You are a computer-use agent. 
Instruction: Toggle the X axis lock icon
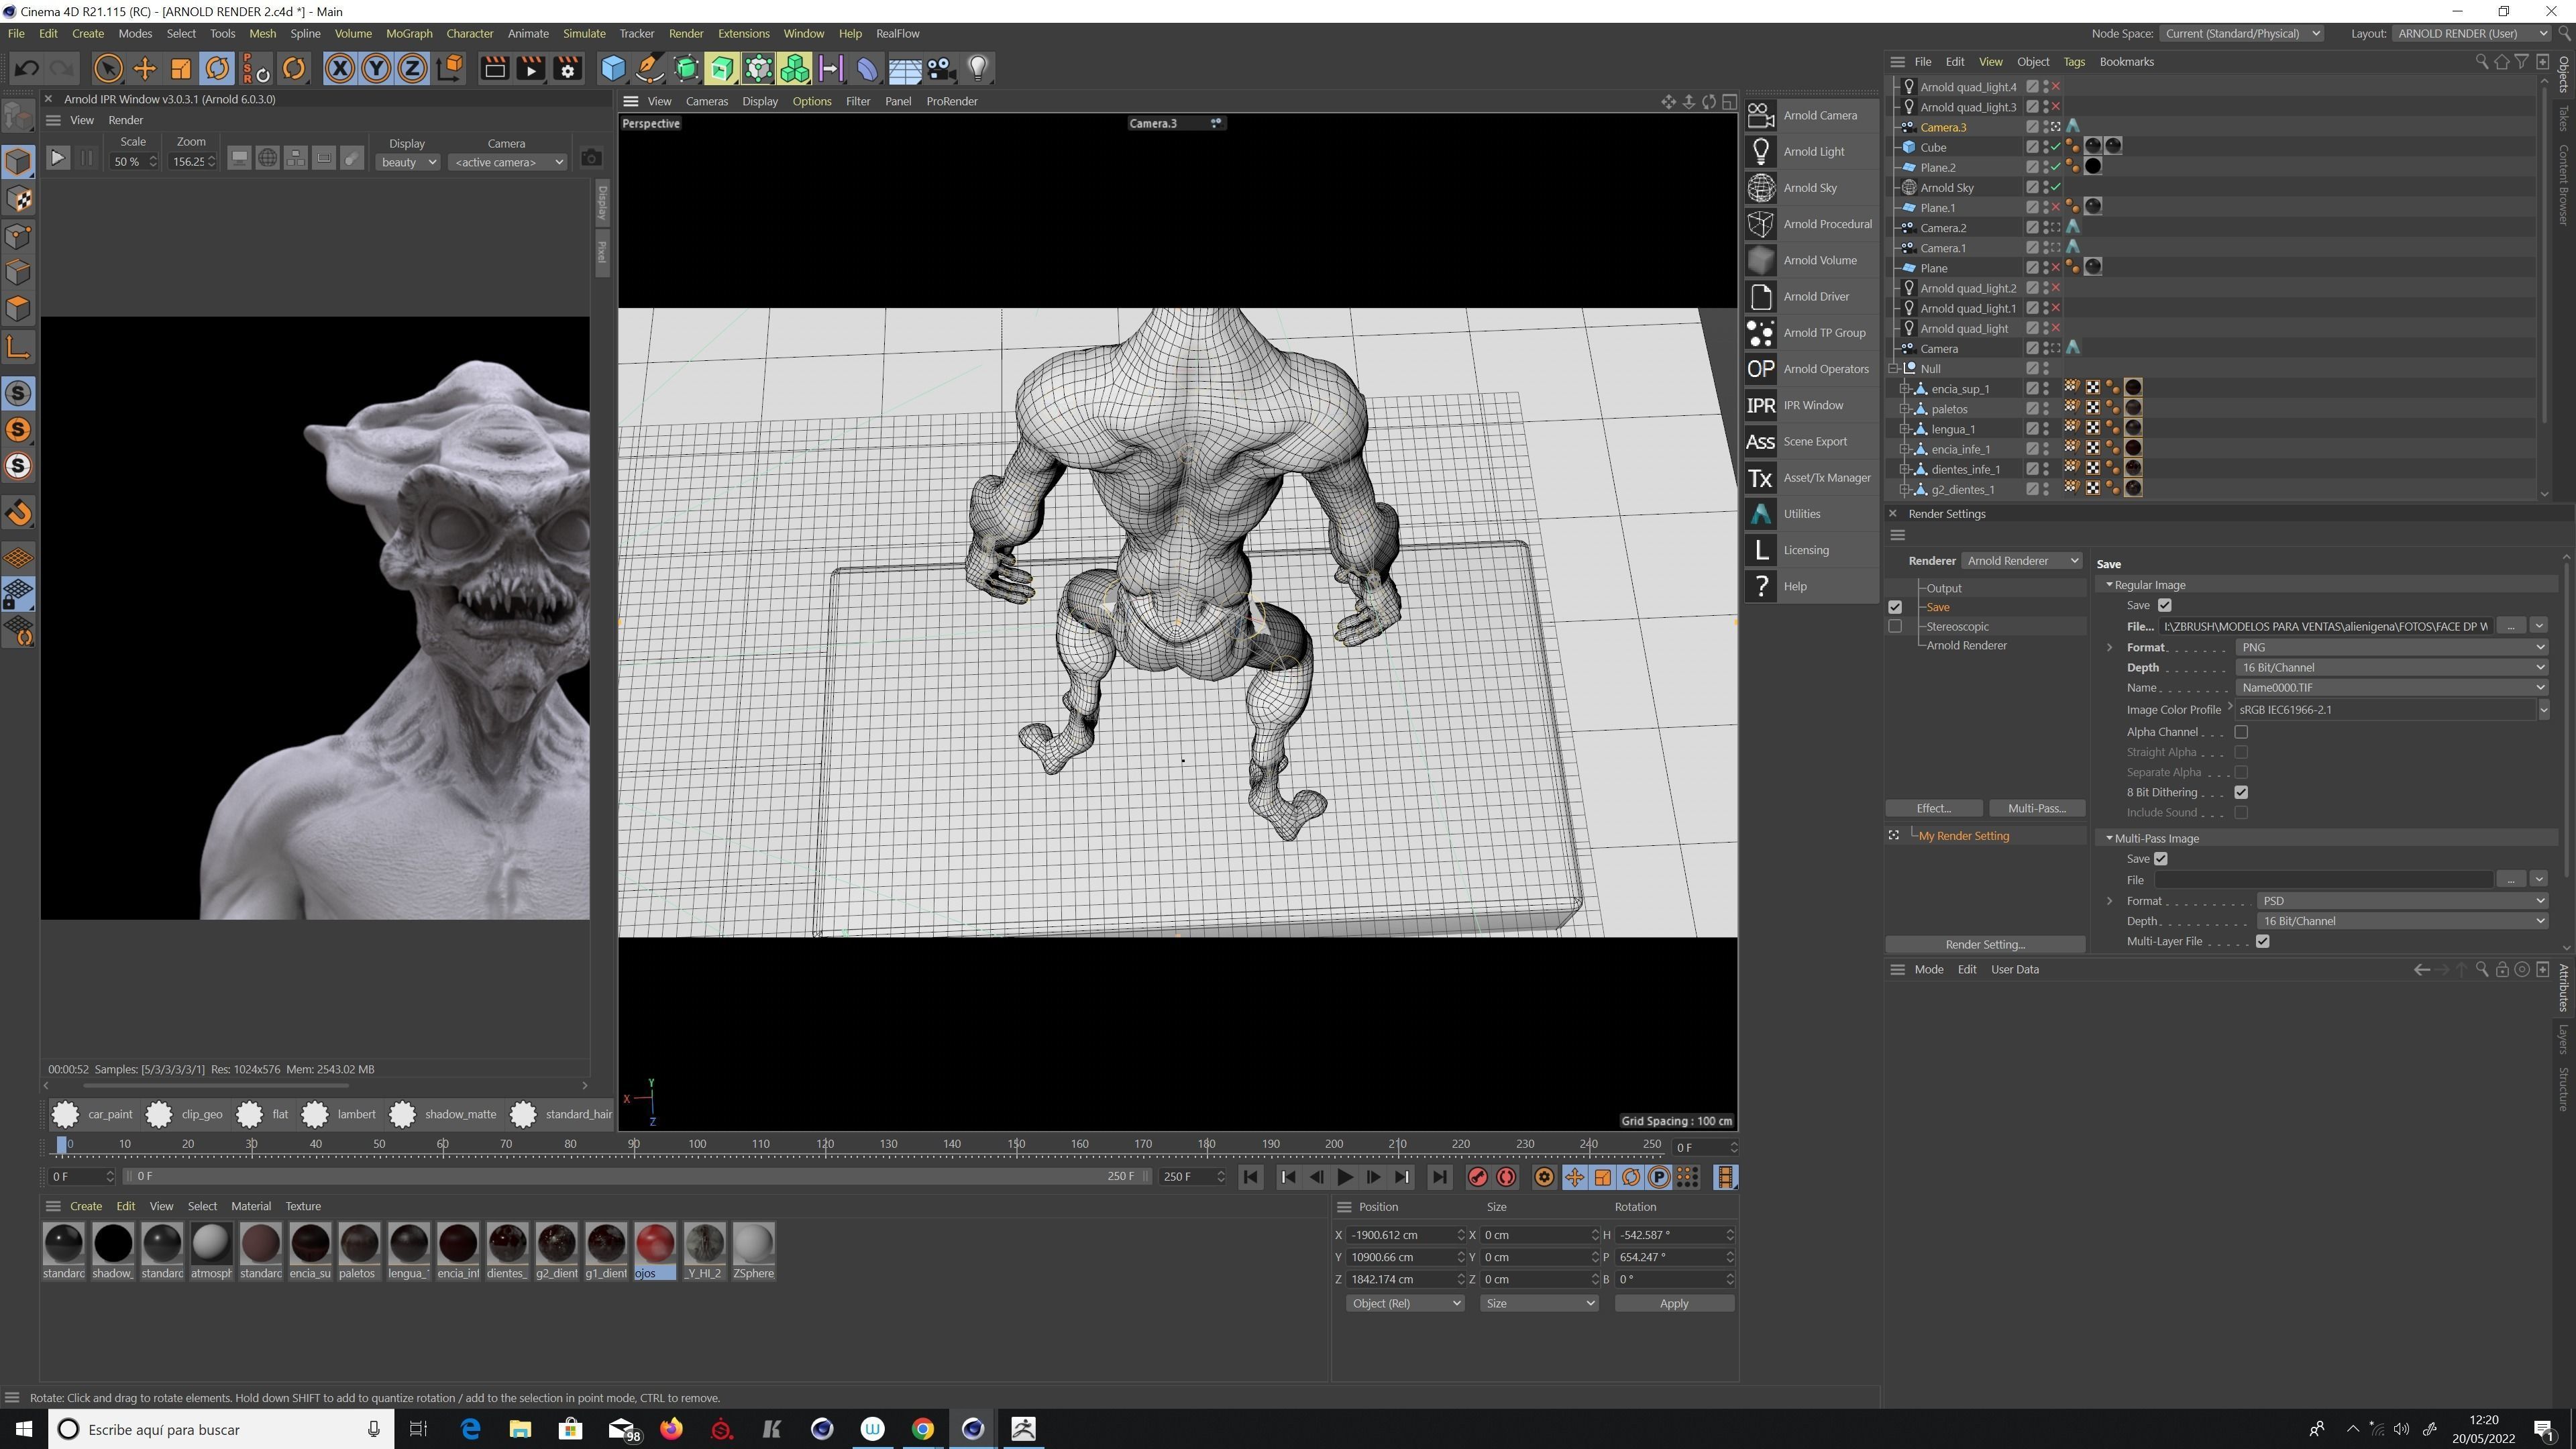click(x=340, y=69)
